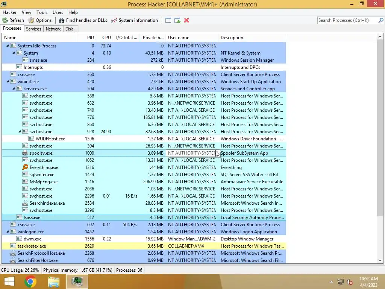Click the sqlwriter.exe process icon
385x289 pixels.
point(25,174)
